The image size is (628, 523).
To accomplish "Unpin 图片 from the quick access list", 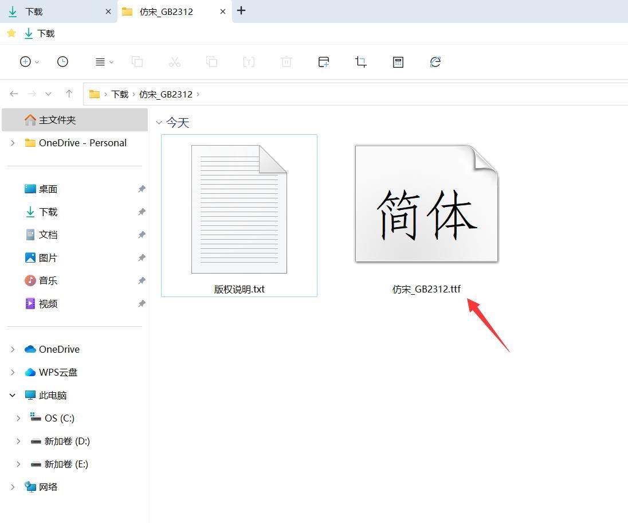I will click(x=142, y=257).
